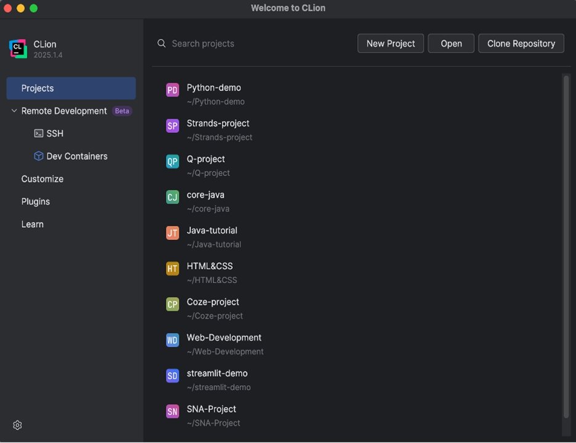Viewport: 576px width, 443px height.
Task: Click the projects list scrollbar
Action: click(x=566, y=246)
